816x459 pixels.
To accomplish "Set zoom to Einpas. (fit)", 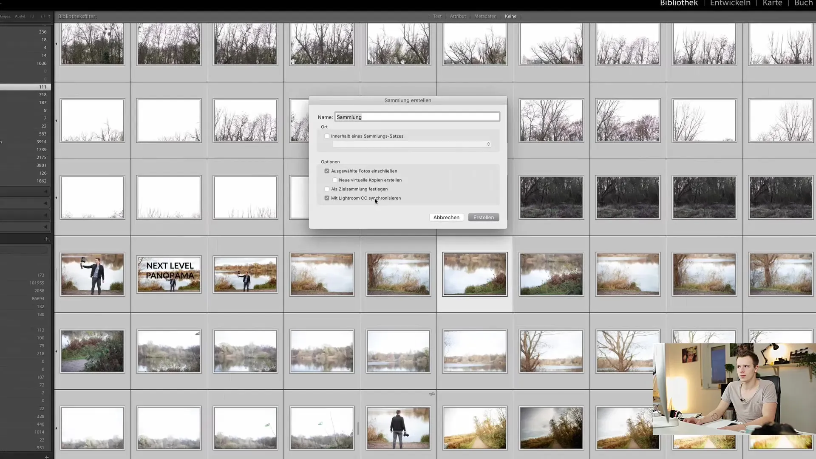I will coord(5,16).
